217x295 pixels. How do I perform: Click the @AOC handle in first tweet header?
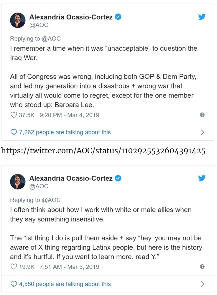pos(39,25)
